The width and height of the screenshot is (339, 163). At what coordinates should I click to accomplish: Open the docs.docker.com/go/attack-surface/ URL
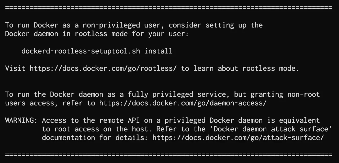pyautogui.click(x=238, y=138)
